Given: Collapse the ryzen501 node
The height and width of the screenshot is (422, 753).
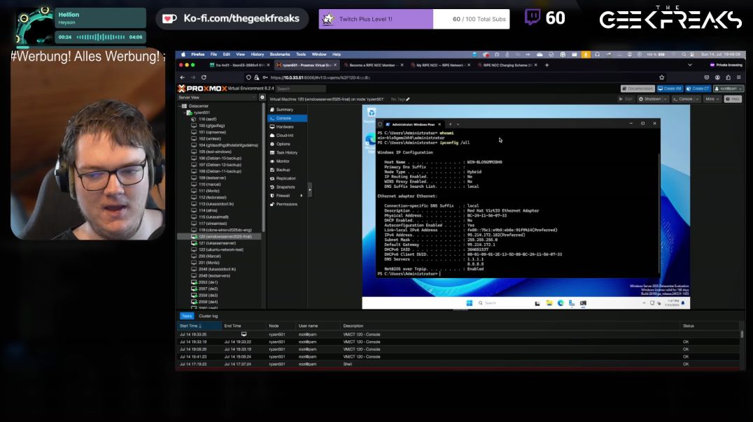Looking at the screenshot, I should (185, 112).
